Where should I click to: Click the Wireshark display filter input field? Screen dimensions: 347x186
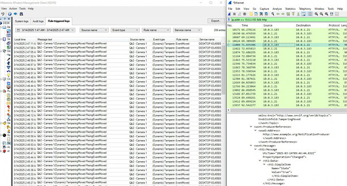[x=289, y=20]
